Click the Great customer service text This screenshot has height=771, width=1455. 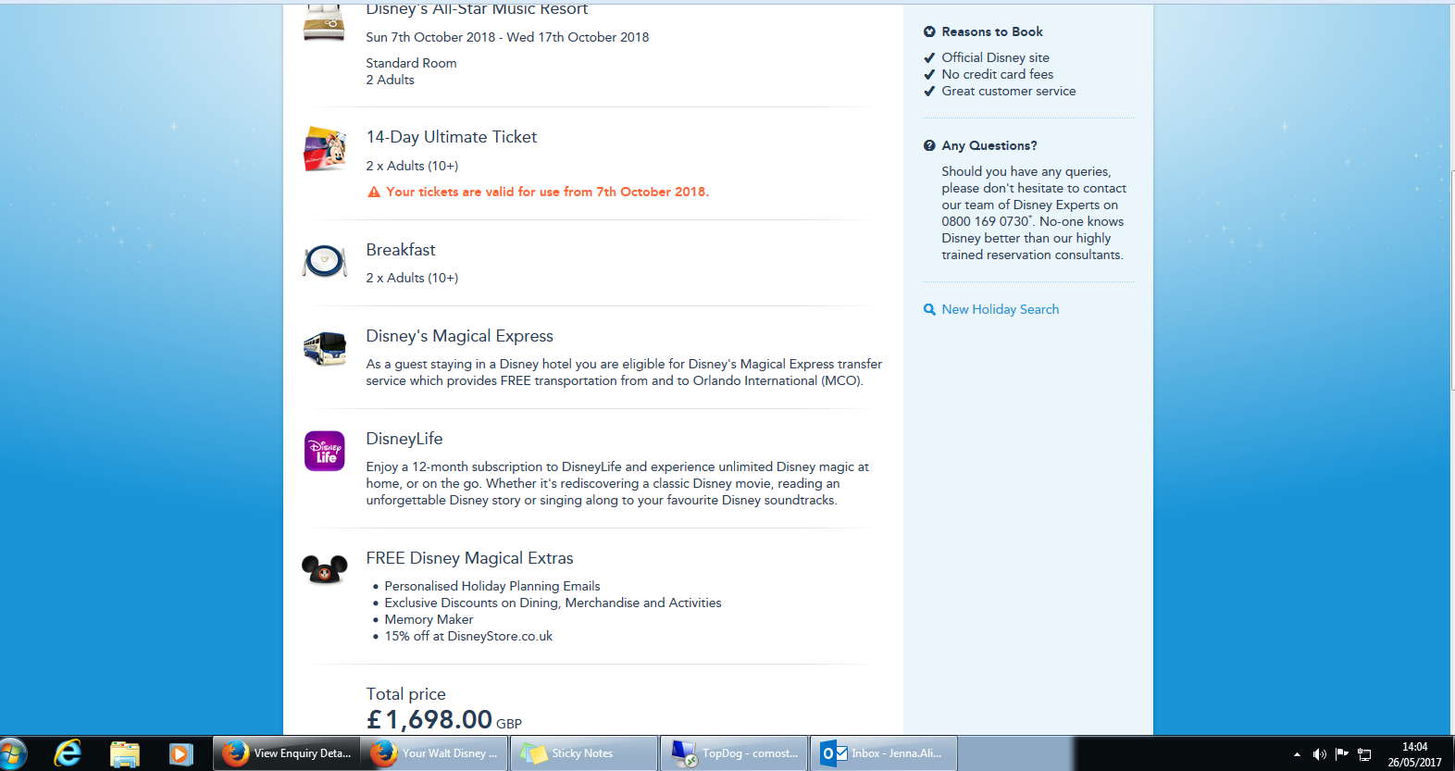pyautogui.click(x=1009, y=91)
